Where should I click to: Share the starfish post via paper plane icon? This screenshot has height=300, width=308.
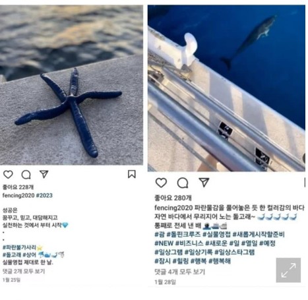tap(44, 174)
